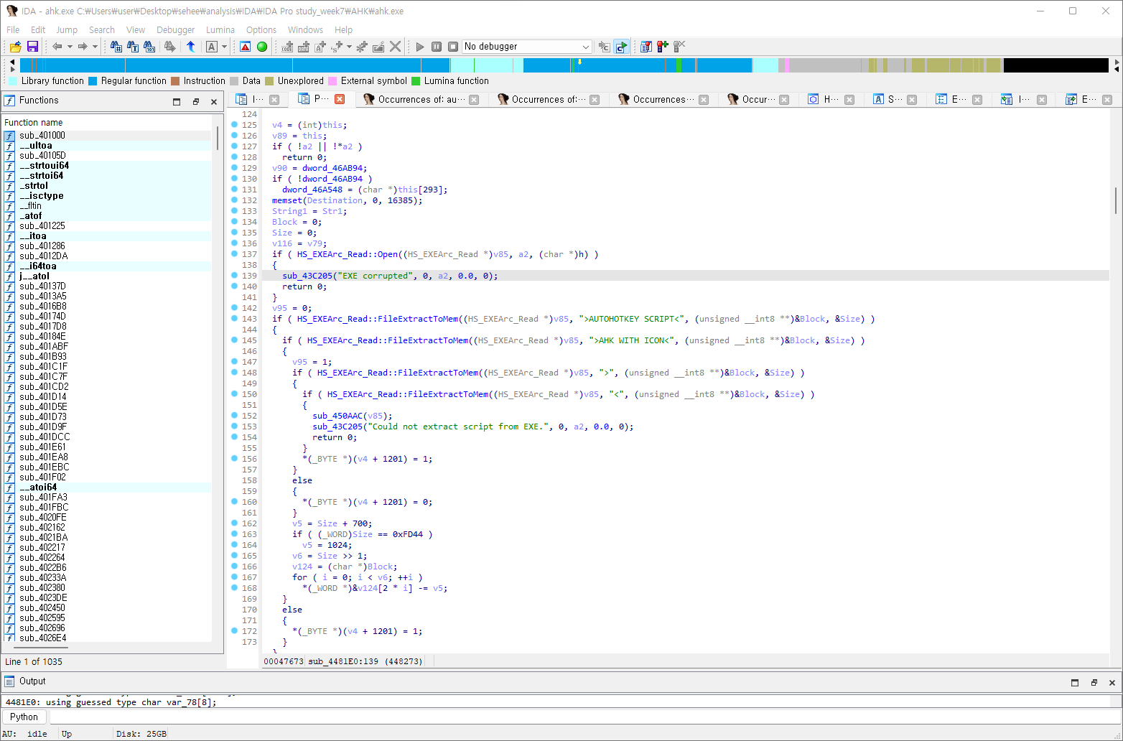Convert to code with the CODE icon
This screenshot has height=741, width=1123.
(x=288, y=47)
